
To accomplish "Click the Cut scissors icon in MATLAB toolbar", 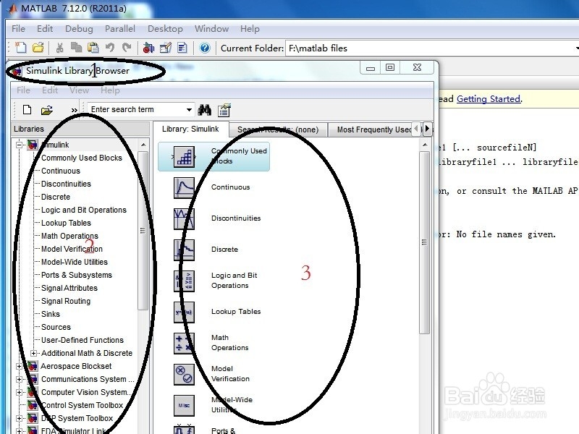I will [60, 48].
